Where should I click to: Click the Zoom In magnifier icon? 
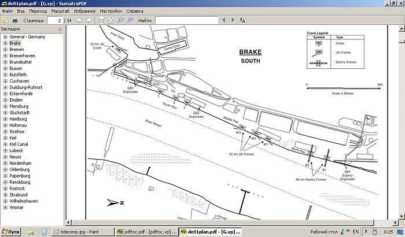tap(130, 20)
